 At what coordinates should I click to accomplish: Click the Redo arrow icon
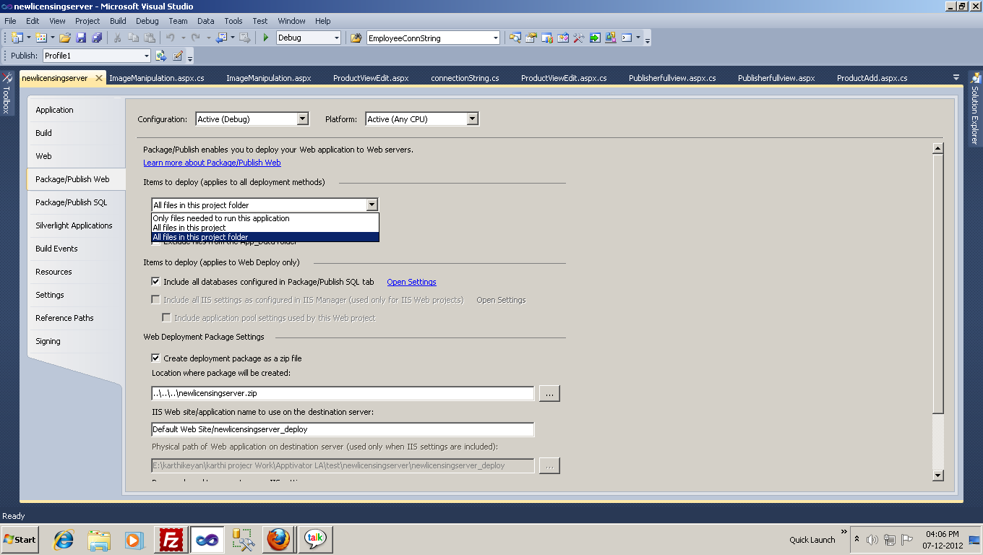195,38
